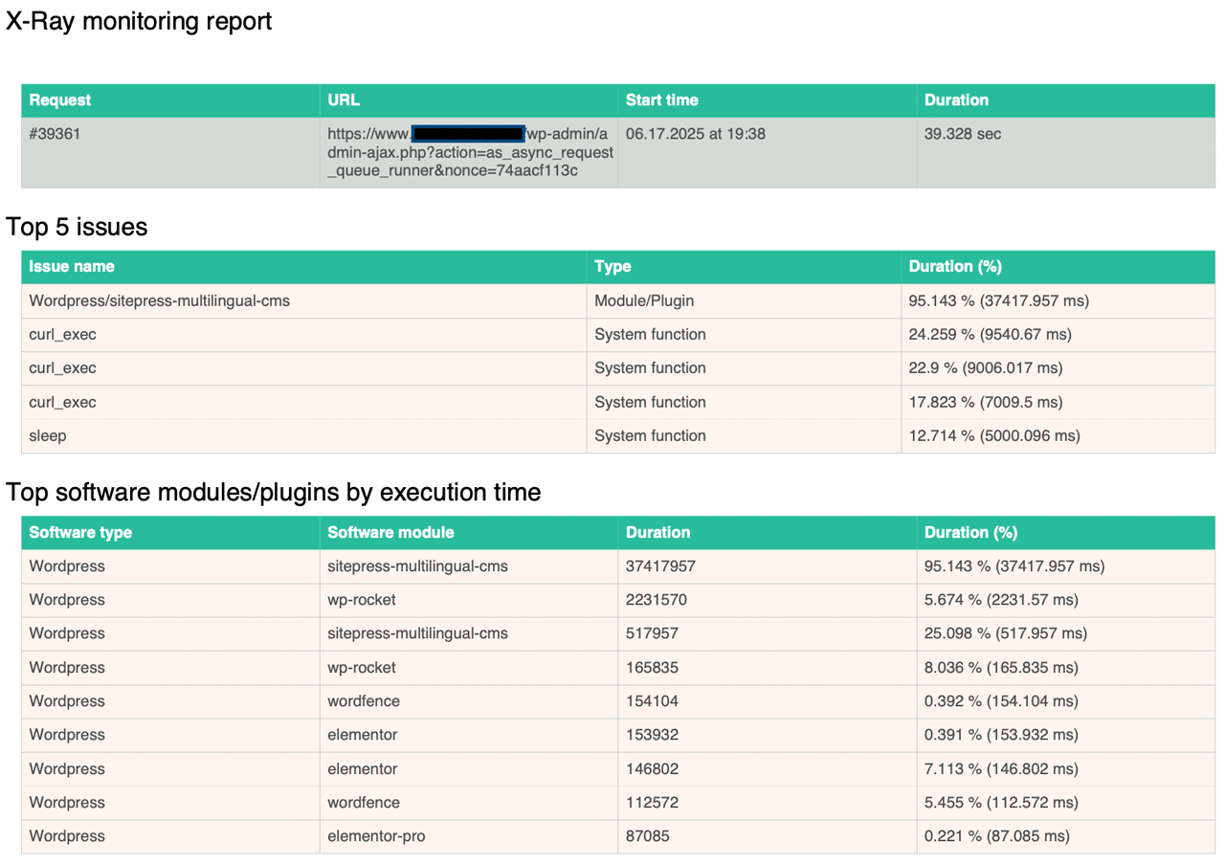Click the admin-ajax.php request URL cell
Screen dimensions: 1225x864
coord(469,153)
